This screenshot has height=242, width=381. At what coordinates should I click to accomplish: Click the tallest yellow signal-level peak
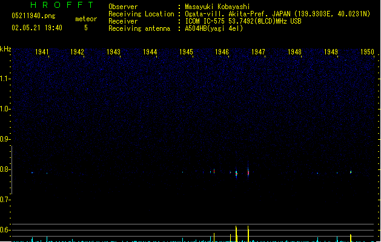(236, 234)
